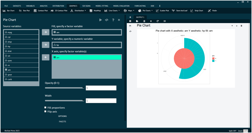Screen dimensions: 252x133
Task: Switch to the FORECASTING tab
Action: tap(140, 6)
